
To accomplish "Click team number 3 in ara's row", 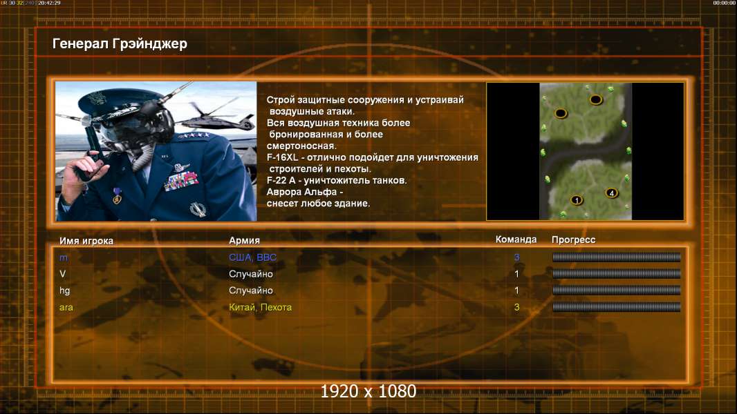I will pos(516,308).
